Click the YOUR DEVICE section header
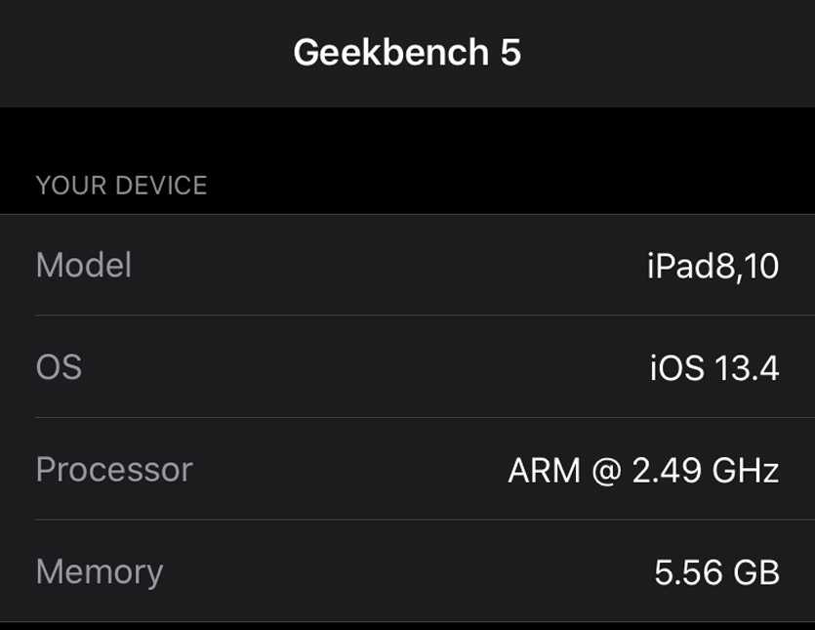815x630 pixels. pyautogui.click(x=121, y=186)
